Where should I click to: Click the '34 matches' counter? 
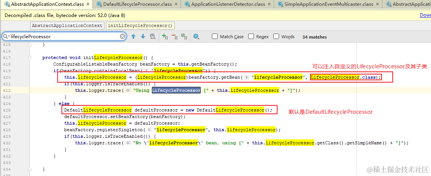pyautogui.click(x=314, y=37)
